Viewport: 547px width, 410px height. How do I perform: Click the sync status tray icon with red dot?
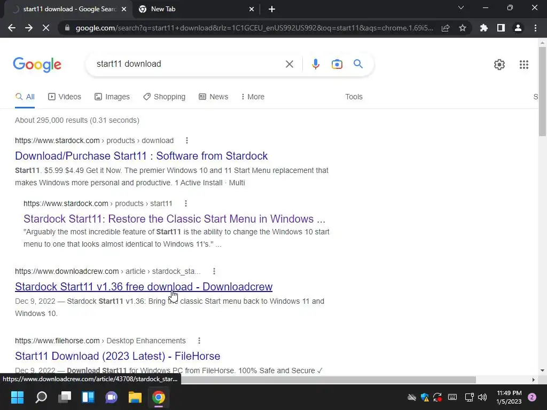point(438,397)
